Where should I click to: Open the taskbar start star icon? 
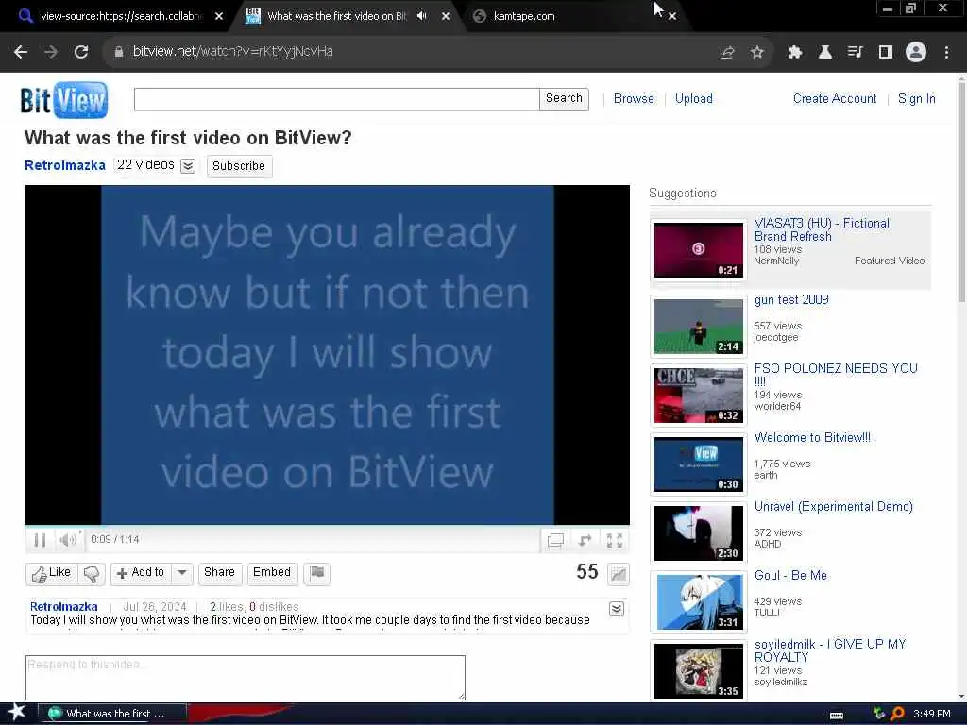pos(16,714)
